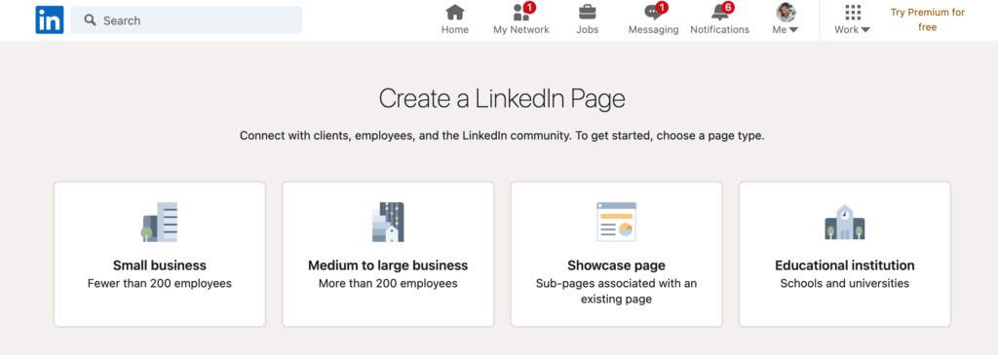Click 'Fewer than 200 employees' text
998x355 pixels.
(160, 284)
